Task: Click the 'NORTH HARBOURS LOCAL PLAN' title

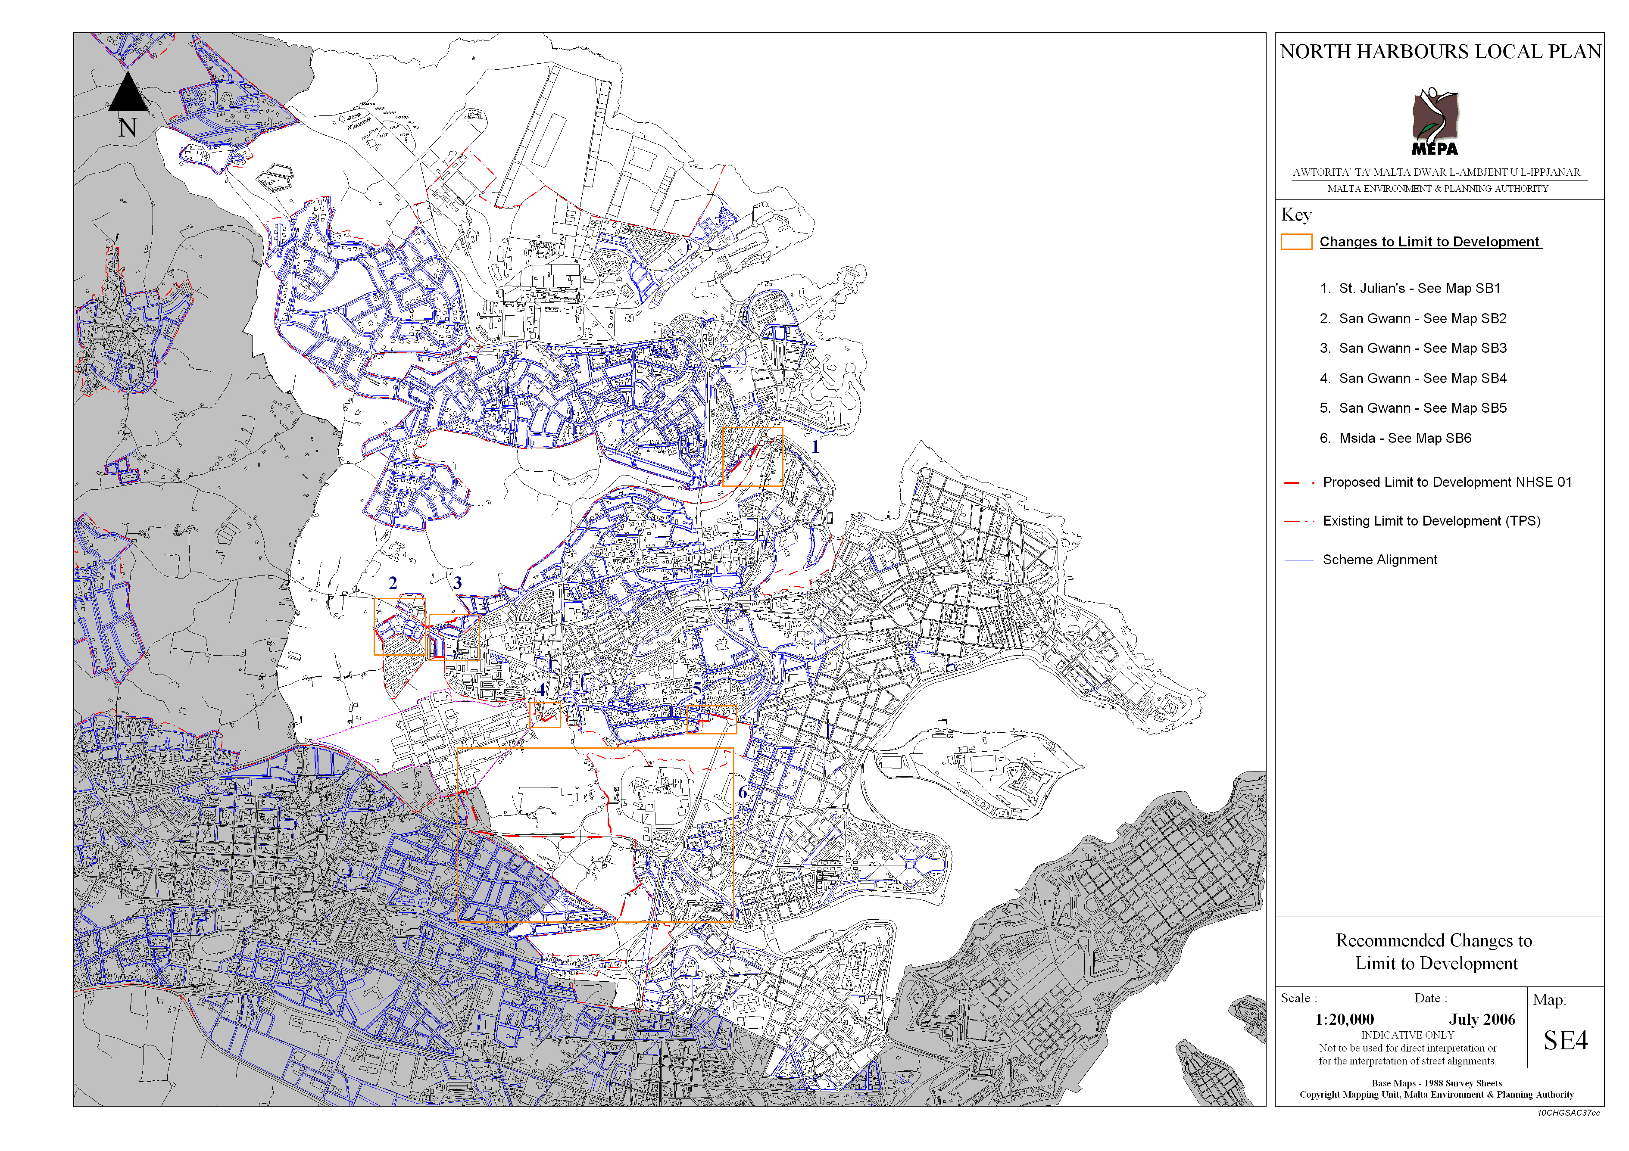Action: tap(1440, 52)
